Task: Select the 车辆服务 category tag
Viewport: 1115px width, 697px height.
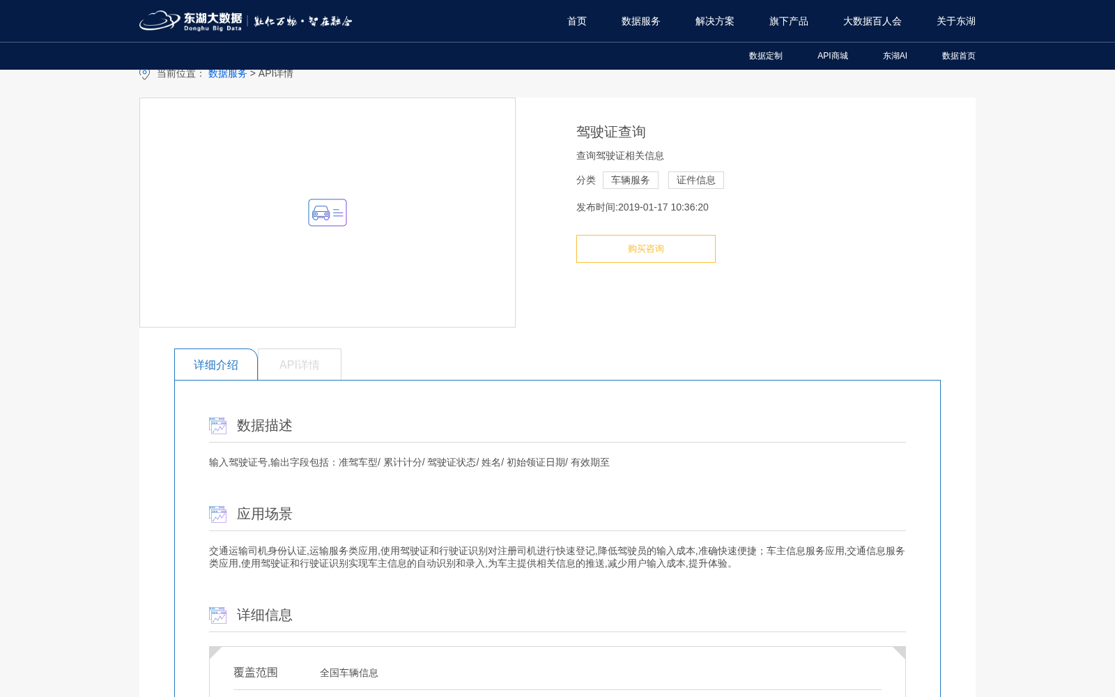Action: click(x=631, y=180)
